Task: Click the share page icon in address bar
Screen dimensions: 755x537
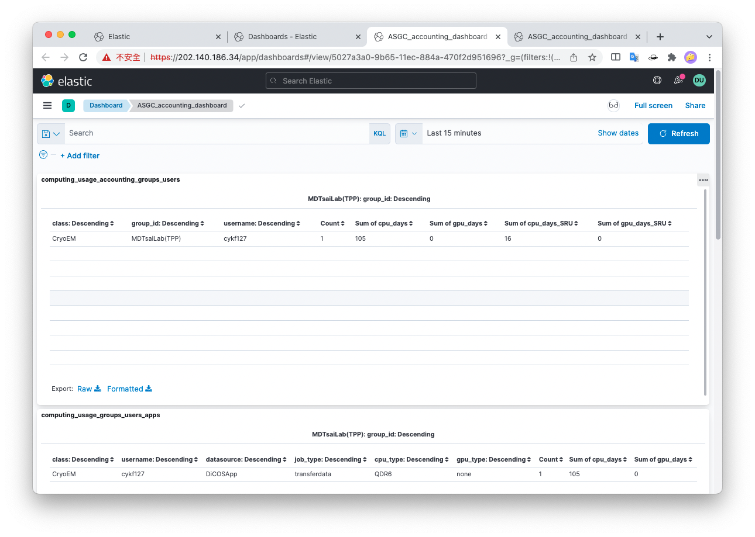Action: pos(574,57)
